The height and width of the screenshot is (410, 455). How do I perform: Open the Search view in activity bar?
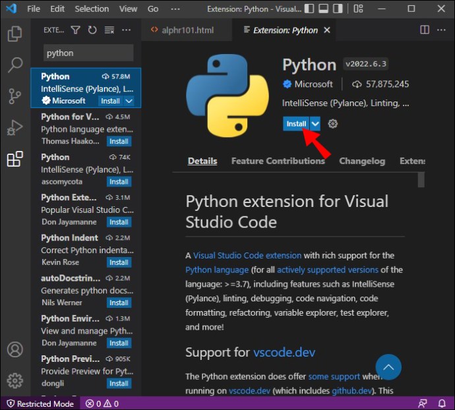coord(15,65)
